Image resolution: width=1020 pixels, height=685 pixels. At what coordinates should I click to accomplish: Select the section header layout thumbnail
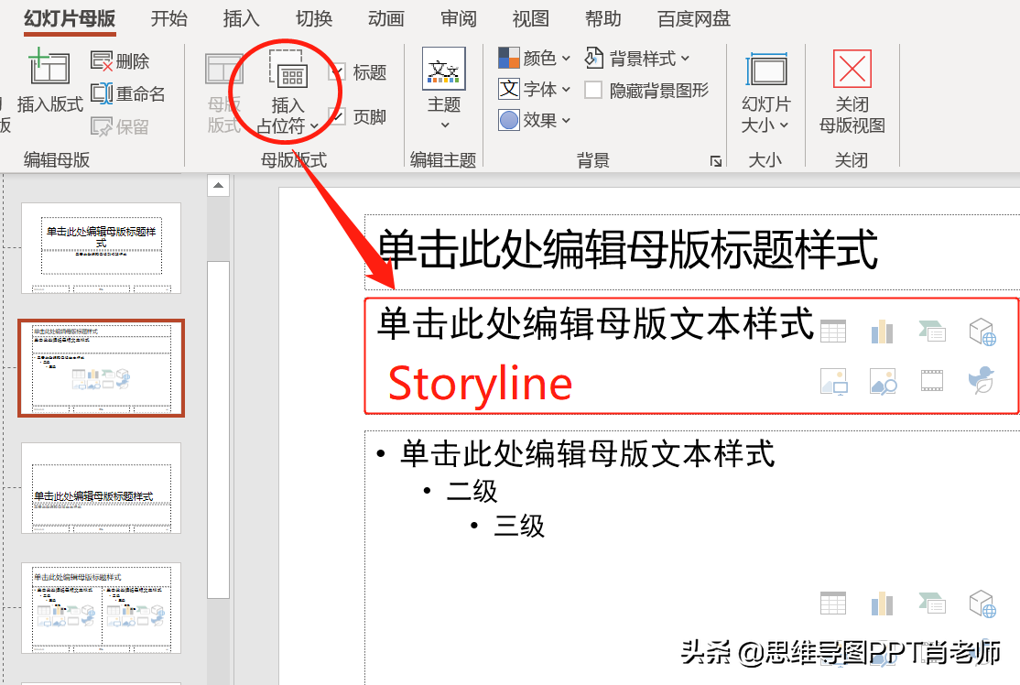point(101,488)
